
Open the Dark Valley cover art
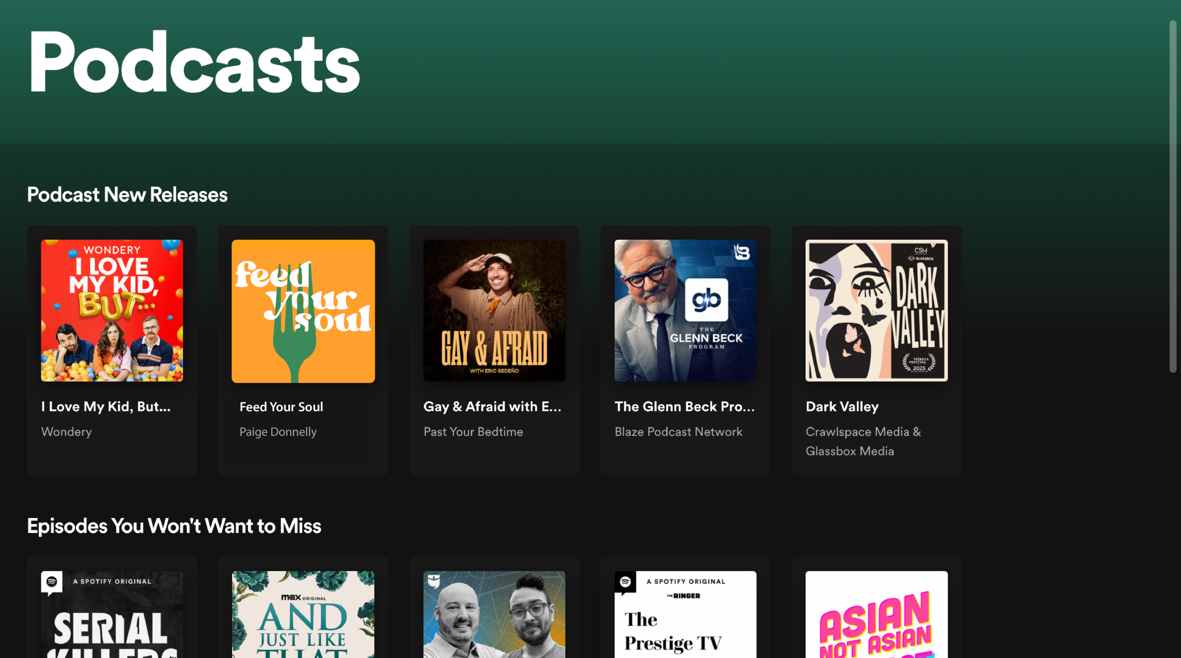(877, 310)
